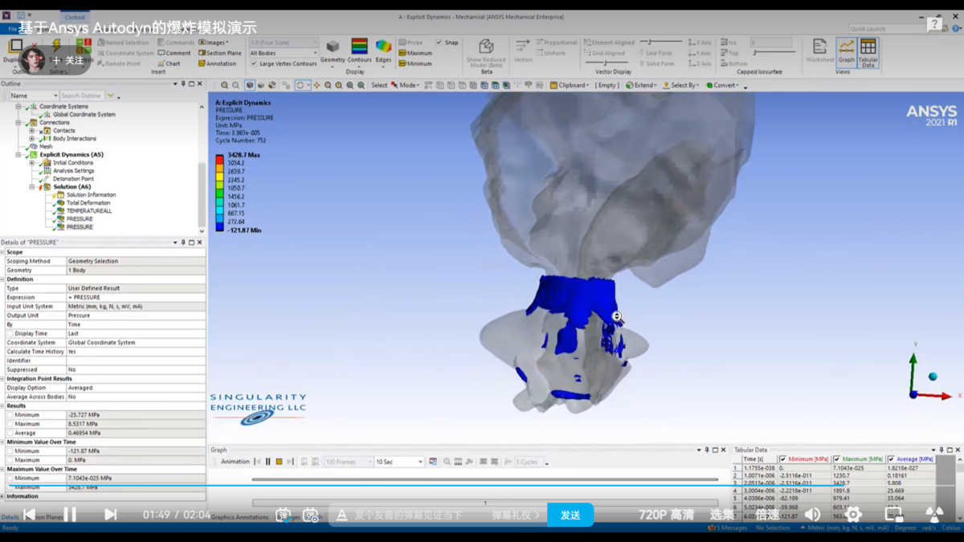Open the Context ribbon tab

click(x=75, y=17)
